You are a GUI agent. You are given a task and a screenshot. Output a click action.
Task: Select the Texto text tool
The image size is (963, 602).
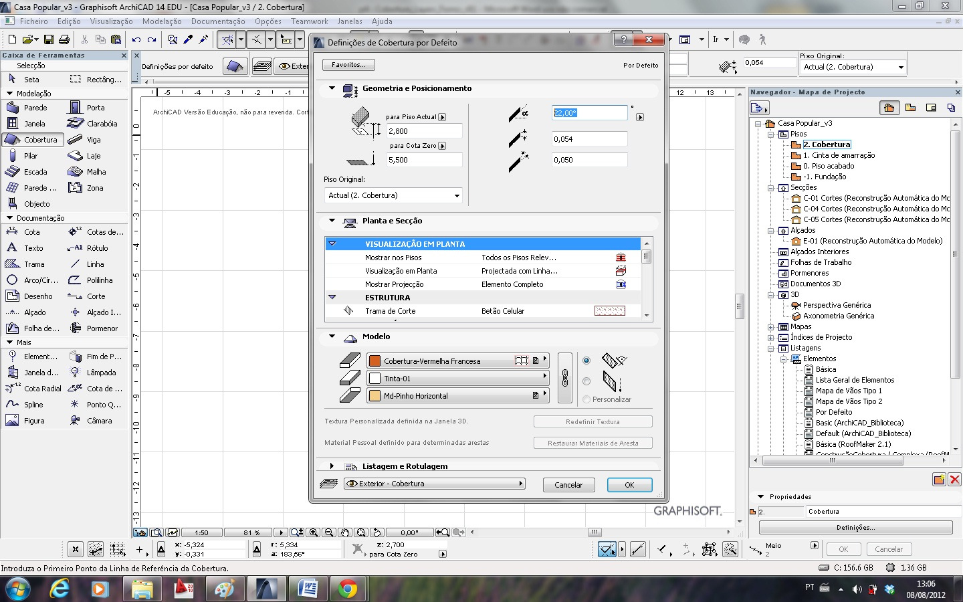point(33,247)
